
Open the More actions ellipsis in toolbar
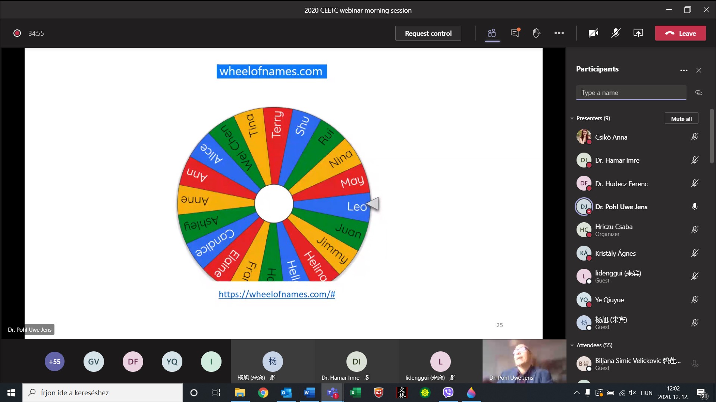pyautogui.click(x=559, y=33)
